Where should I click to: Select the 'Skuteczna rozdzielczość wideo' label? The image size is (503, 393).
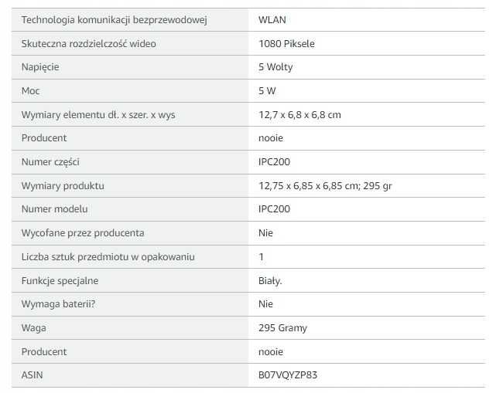click(88, 43)
